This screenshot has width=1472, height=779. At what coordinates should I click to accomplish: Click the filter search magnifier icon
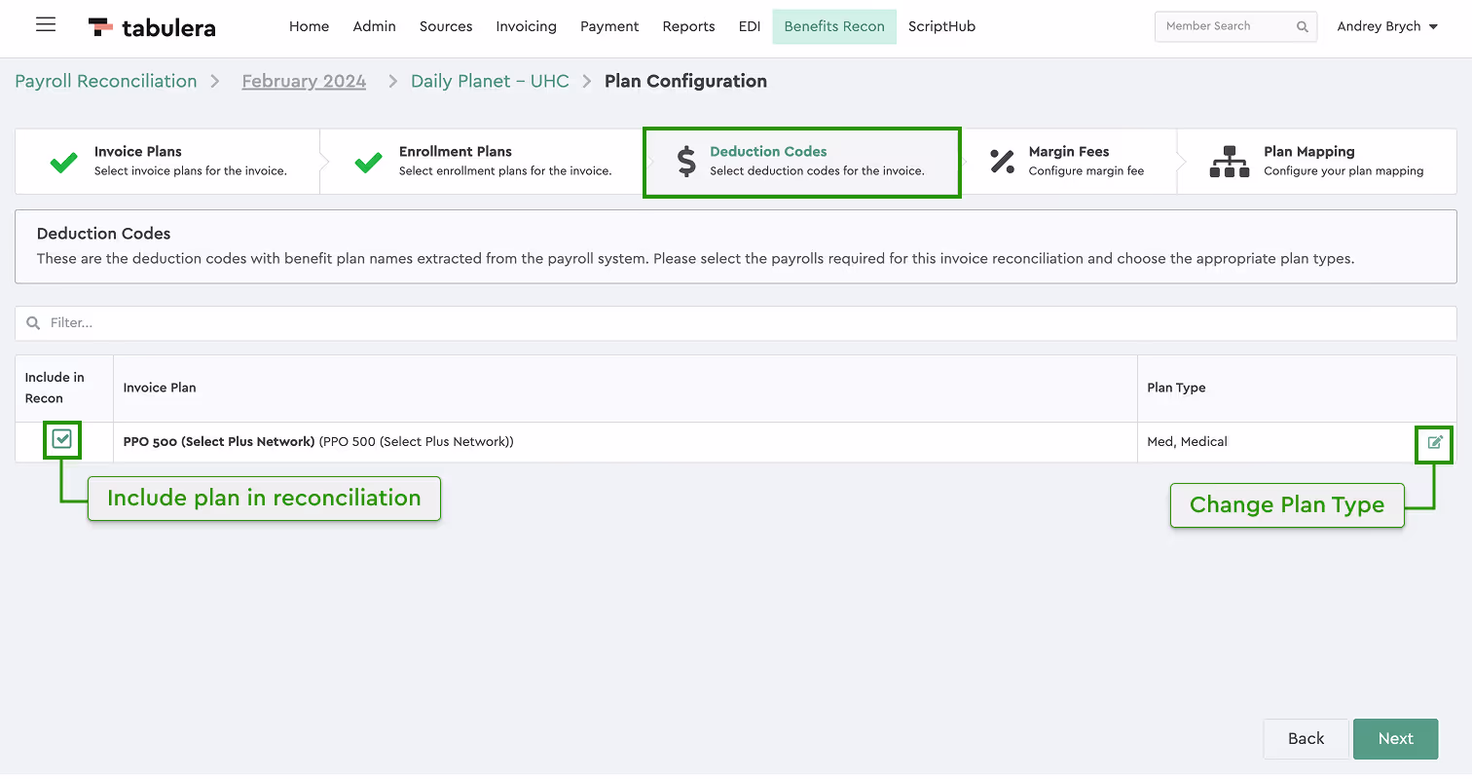[x=33, y=323]
